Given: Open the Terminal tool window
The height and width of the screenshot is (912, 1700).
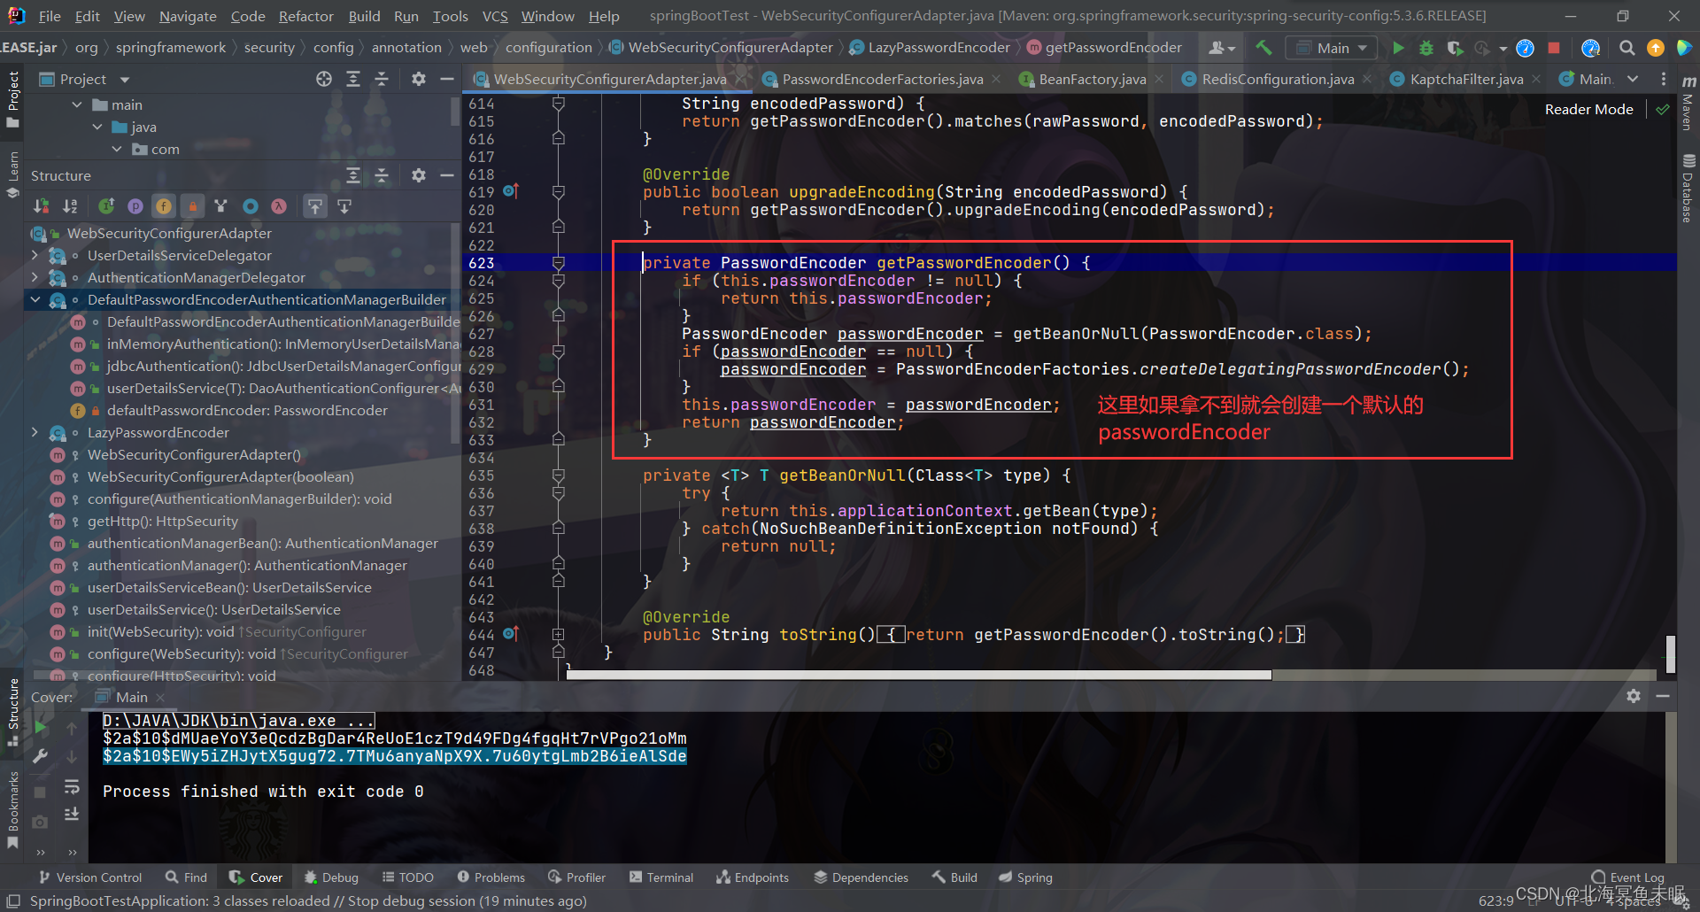Looking at the screenshot, I should tap(661, 877).
